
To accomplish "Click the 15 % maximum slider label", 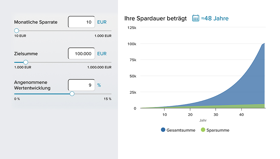I will tap(108, 99).
